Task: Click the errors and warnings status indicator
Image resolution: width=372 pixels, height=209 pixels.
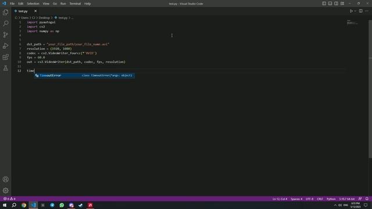Action: point(9,199)
